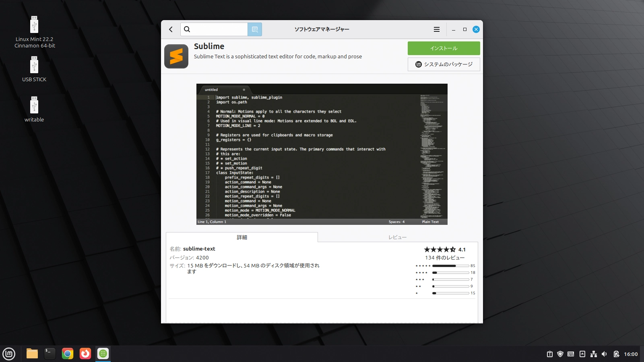Open removable drives eject tray icon

582,354
